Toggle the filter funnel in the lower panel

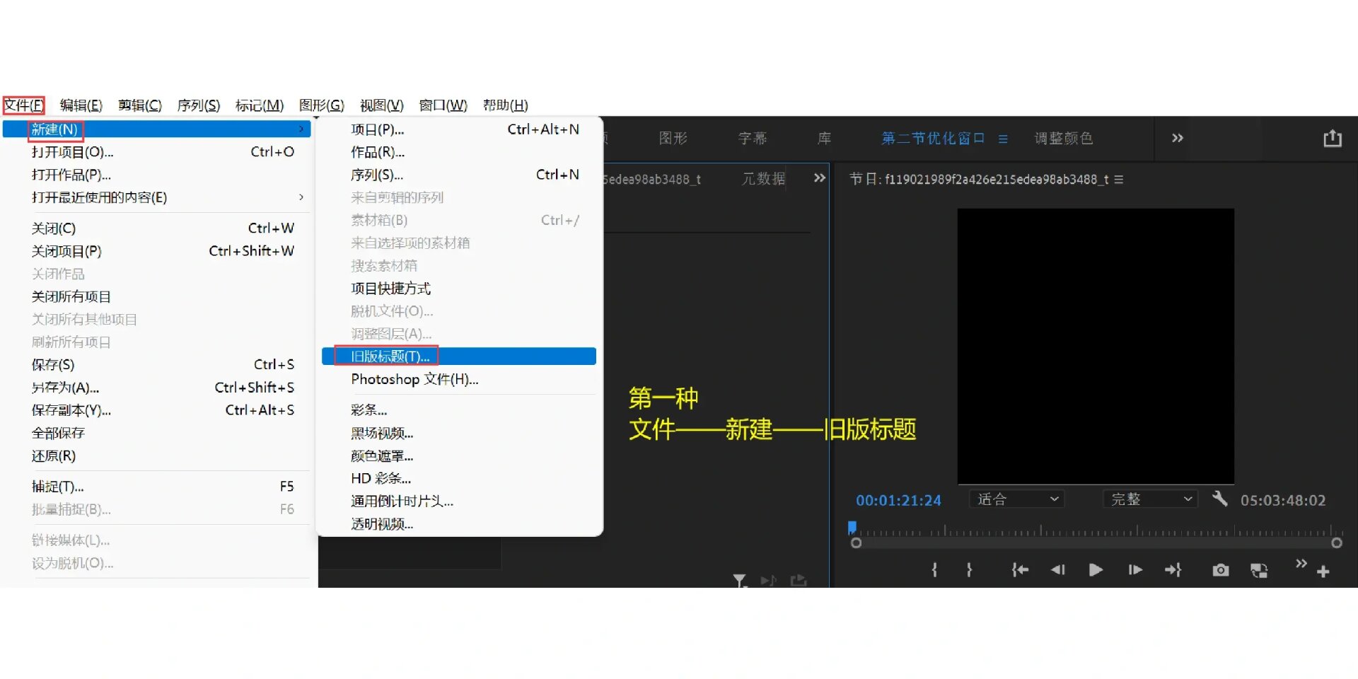(740, 580)
